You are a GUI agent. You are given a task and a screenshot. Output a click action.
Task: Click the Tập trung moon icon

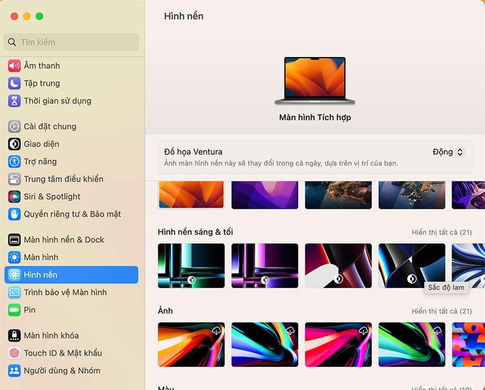tap(14, 83)
